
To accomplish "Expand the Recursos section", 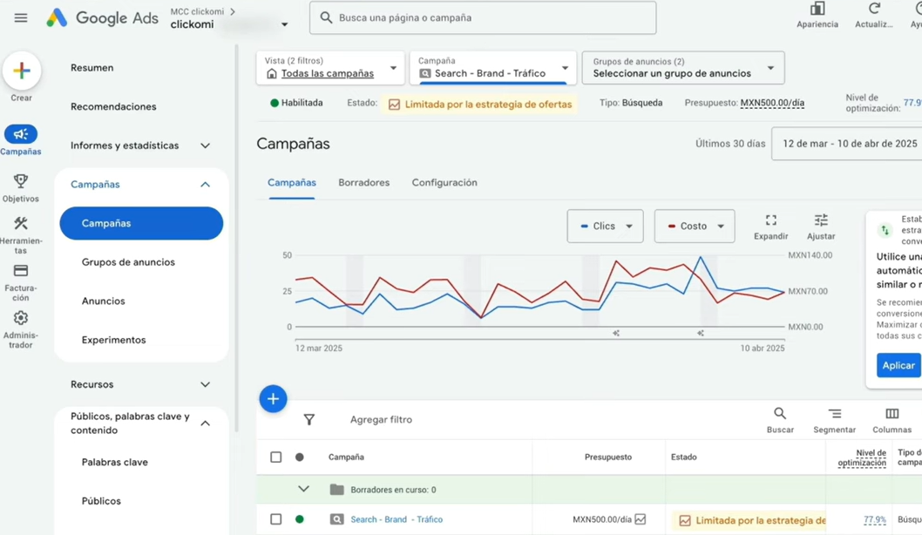I will click(205, 384).
